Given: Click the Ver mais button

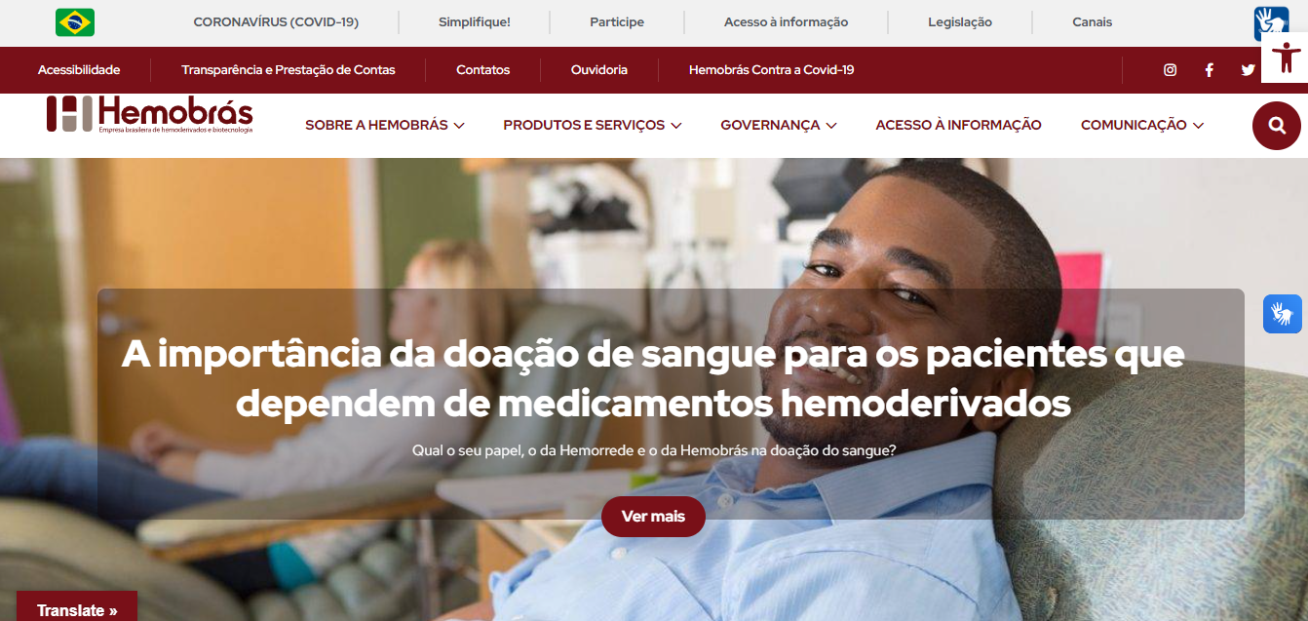Looking at the screenshot, I should (x=653, y=517).
